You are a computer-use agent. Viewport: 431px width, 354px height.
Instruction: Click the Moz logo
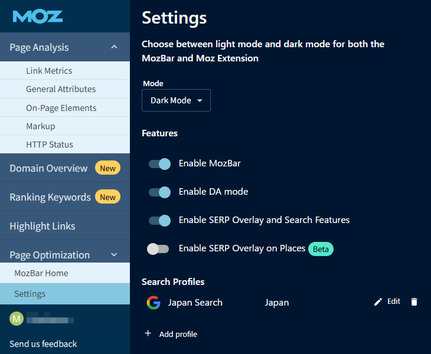38,16
